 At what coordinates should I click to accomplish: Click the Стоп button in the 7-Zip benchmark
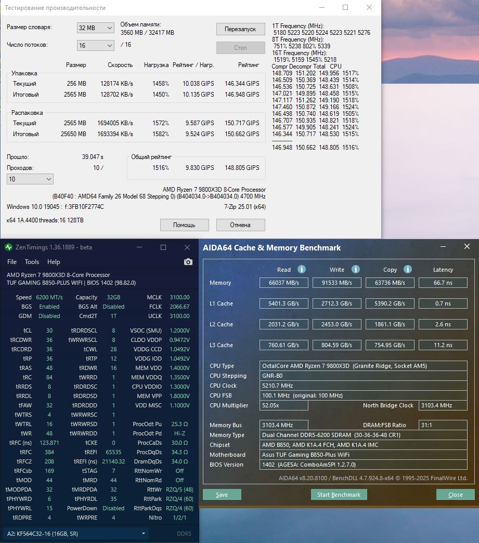coord(240,48)
